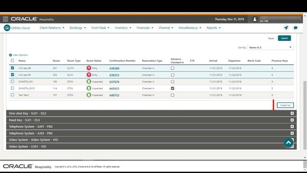This screenshot has width=307, height=173.
Task: Open the Bookings menu
Action: (78, 28)
